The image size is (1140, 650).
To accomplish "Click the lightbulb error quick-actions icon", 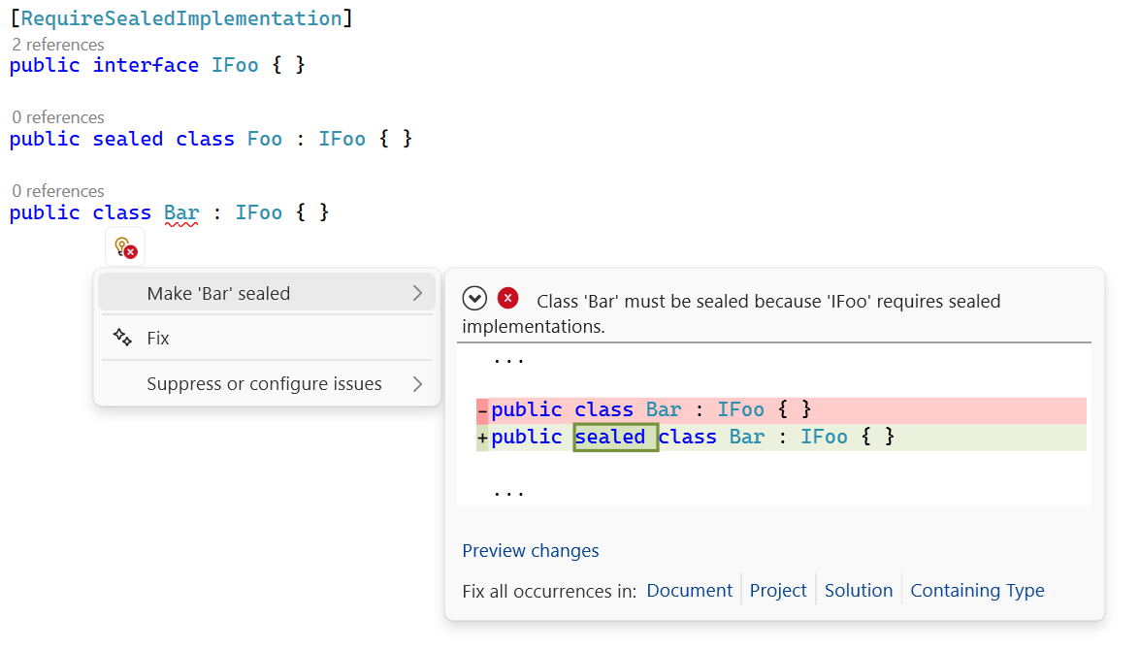I will pyautogui.click(x=125, y=247).
